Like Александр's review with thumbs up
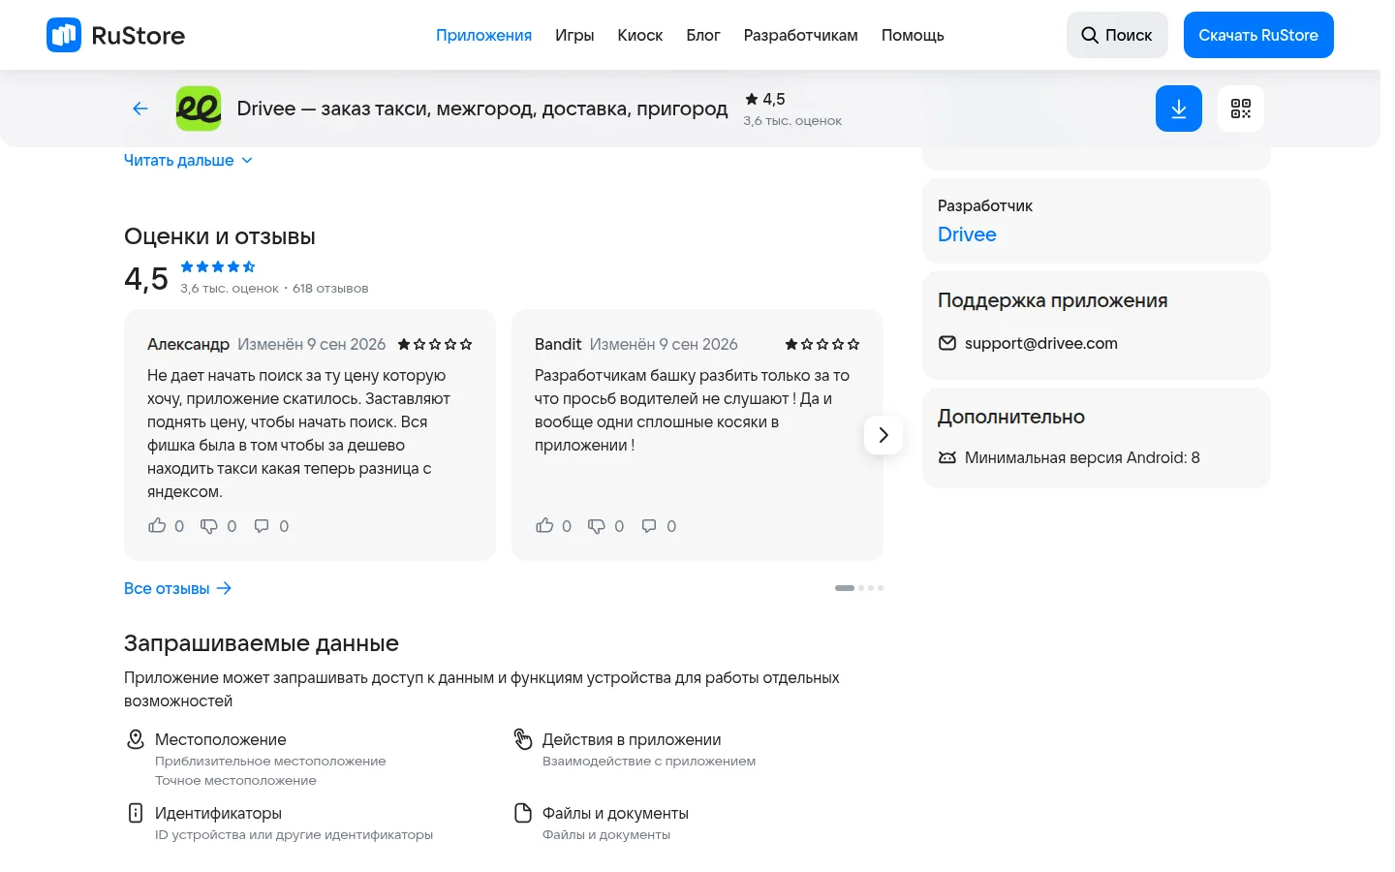 (157, 526)
